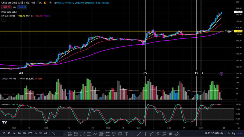
Task: Click the trigger text label
Action: point(229,31)
